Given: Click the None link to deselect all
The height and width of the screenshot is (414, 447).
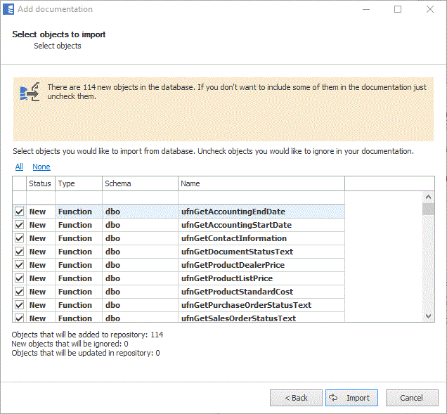Looking at the screenshot, I should (x=41, y=167).
